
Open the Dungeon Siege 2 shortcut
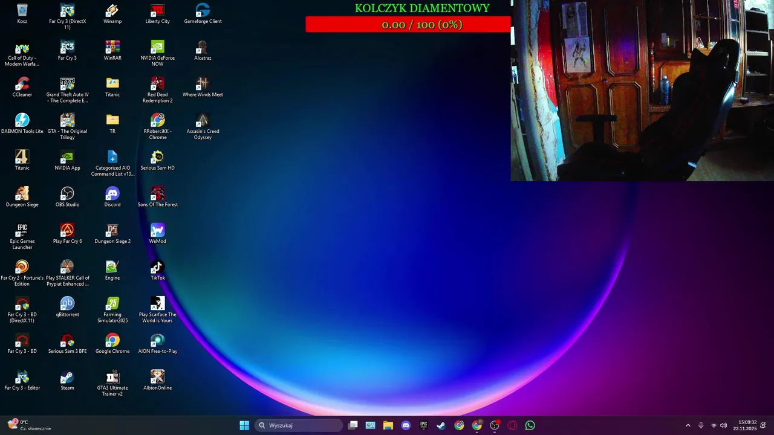point(112,234)
